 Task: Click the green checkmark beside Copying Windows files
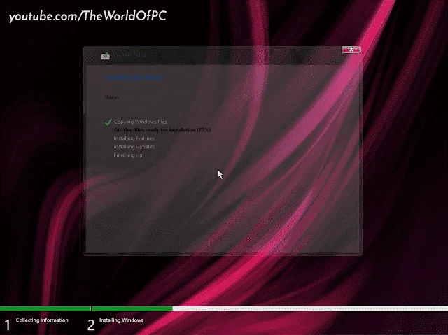(x=108, y=122)
